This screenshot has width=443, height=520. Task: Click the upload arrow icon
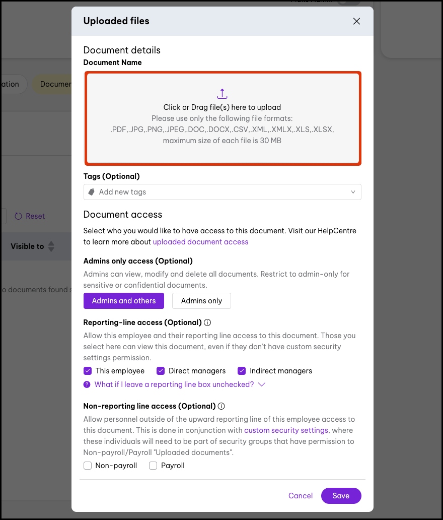(x=223, y=94)
